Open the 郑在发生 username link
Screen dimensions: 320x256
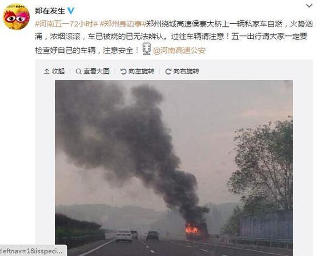[50, 11]
